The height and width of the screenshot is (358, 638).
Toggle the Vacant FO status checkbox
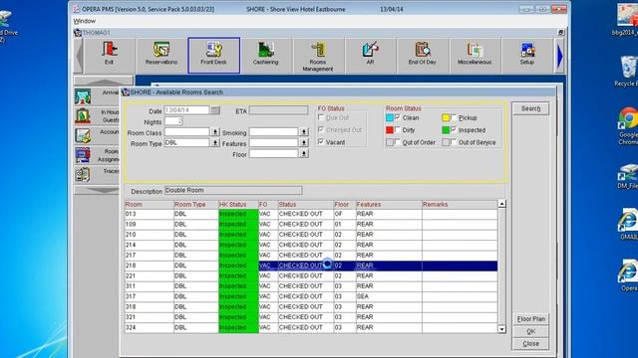click(x=321, y=142)
